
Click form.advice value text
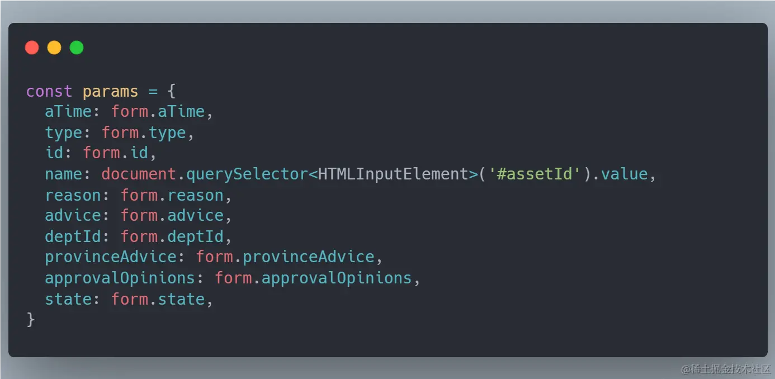pos(172,216)
